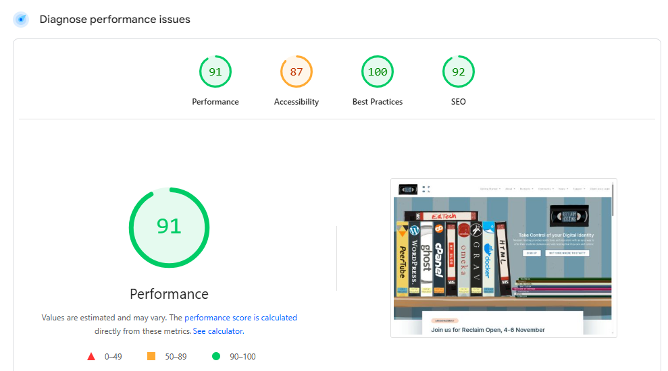Click the '90–100' legend range text

(243, 357)
